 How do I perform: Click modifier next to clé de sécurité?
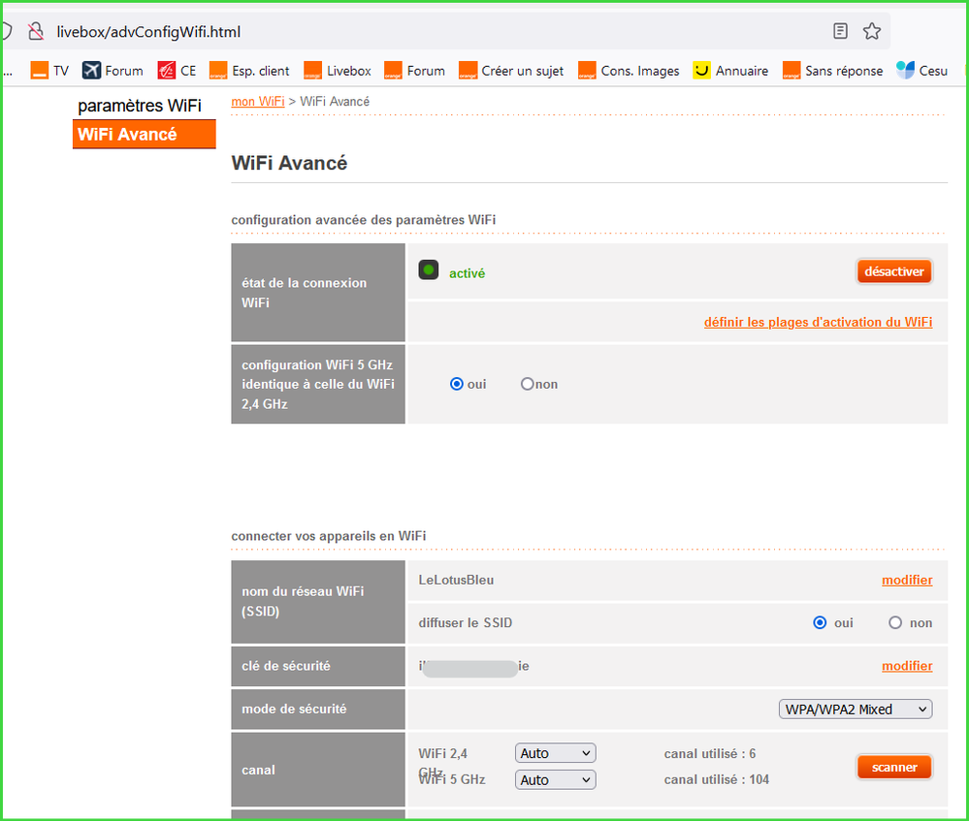pyautogui.click(x=907, y=666)
